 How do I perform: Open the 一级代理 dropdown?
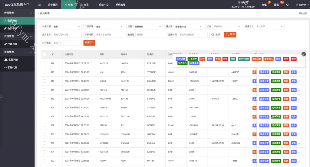pos(67,26)
